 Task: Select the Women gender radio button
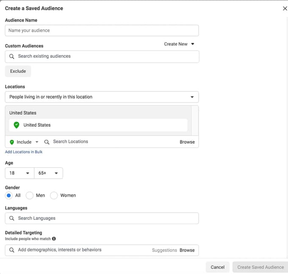(54, 196)
